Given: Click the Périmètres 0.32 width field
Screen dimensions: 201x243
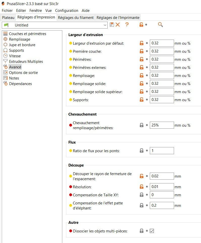Looking at the screenshot, I should pos(162,59).
